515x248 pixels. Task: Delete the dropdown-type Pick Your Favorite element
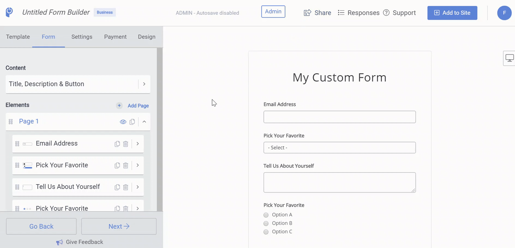coord(126,165)
